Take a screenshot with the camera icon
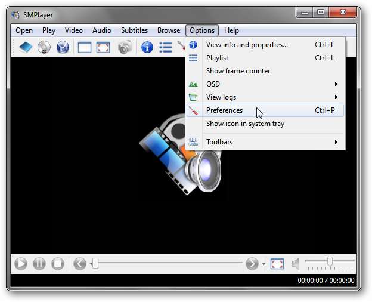372x302 pixels. click(x=125, y=47)
